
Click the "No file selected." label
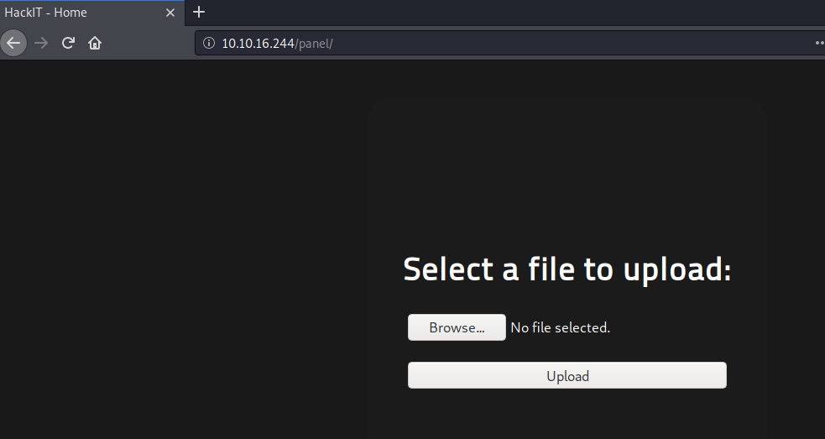pyautogui.click(x=561, y=327)
